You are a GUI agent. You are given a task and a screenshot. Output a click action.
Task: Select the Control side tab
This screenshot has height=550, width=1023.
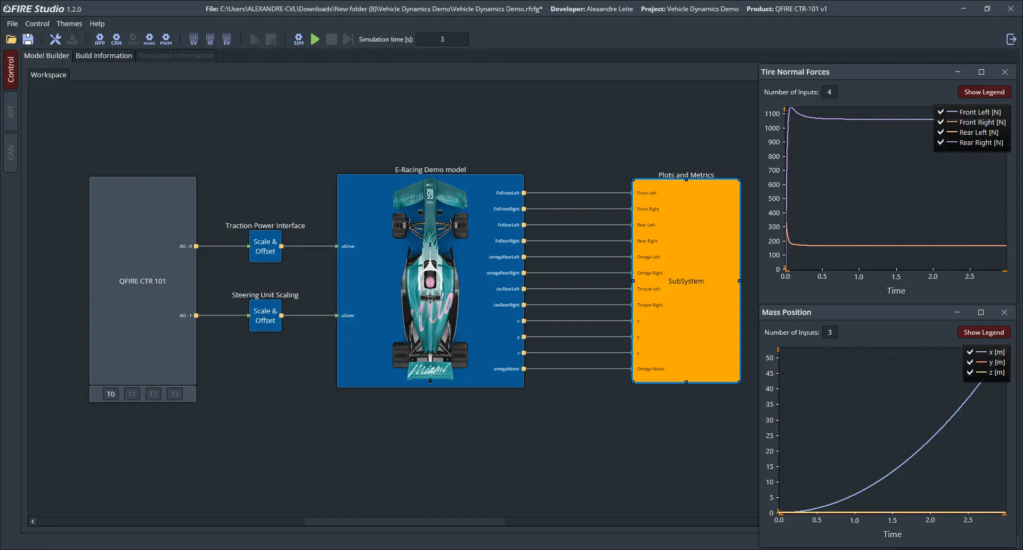[11, 69]
